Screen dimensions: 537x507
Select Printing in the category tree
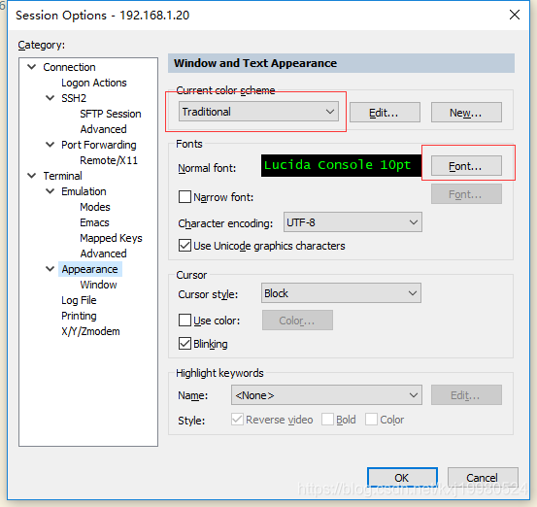(79, 316)
